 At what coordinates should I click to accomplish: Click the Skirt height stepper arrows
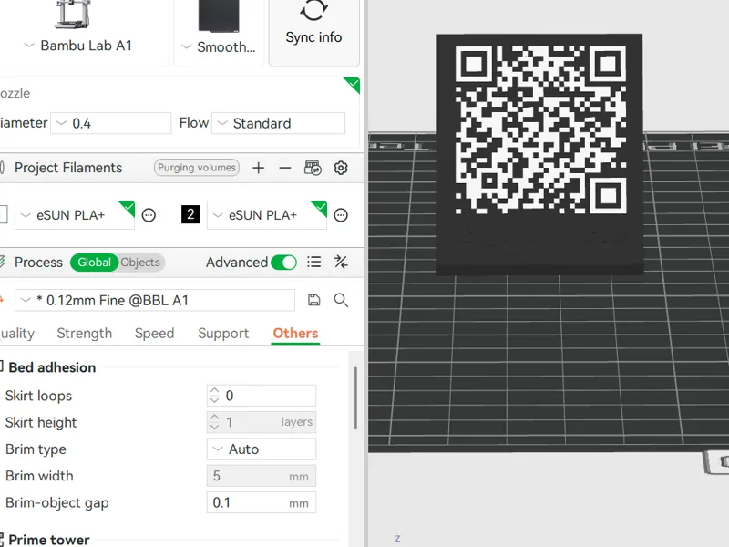[214, 422]
